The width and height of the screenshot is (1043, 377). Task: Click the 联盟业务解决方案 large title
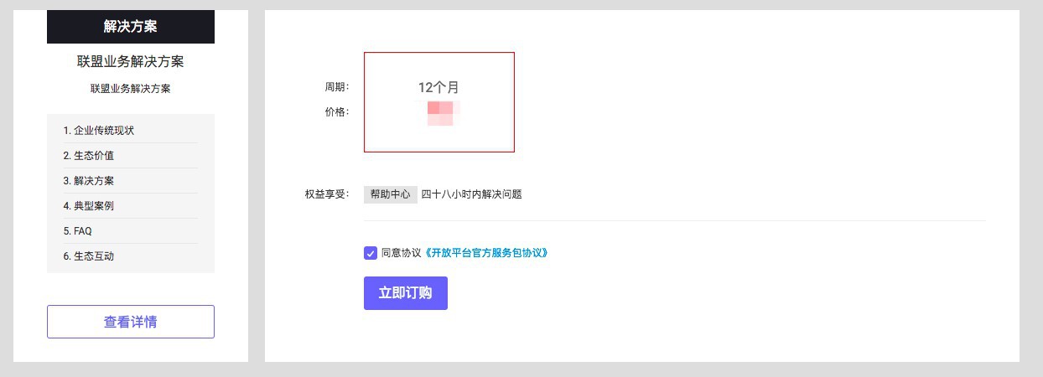tap(130, 61)
